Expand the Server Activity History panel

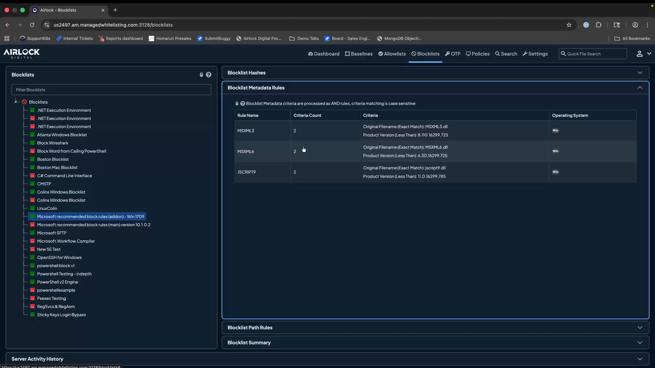tap(640, 358)
